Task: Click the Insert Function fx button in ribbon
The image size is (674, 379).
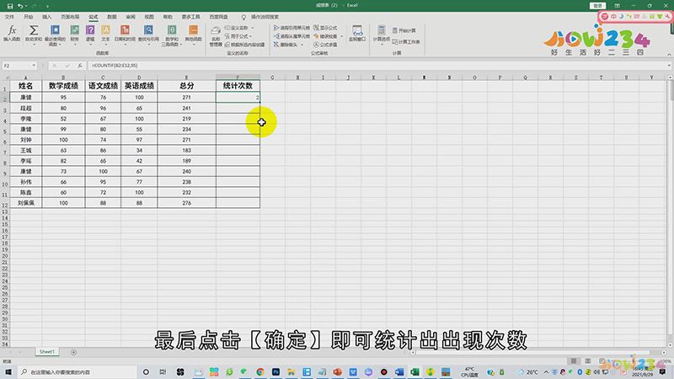Action: pos(12,34)
